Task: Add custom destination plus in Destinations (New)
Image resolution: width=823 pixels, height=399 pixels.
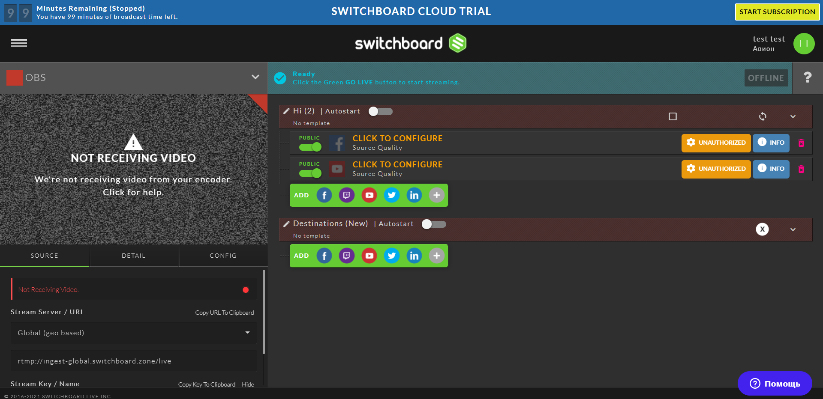Action: coord(436,256)
